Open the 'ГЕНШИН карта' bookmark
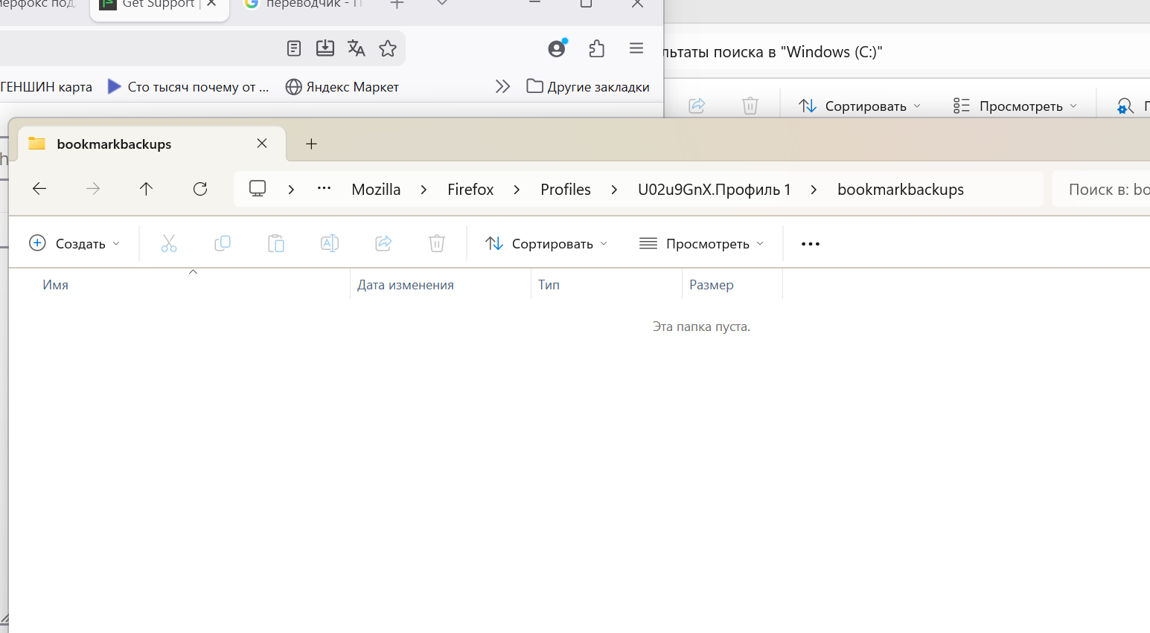 pos(46,86)
